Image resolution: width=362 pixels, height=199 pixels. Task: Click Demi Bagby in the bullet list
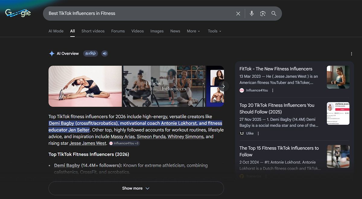[x=67, y=166]
